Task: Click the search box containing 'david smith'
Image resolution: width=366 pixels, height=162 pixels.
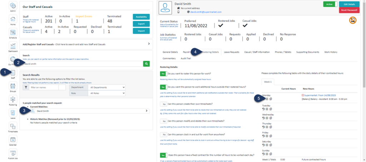Action: tap(83, 64)
